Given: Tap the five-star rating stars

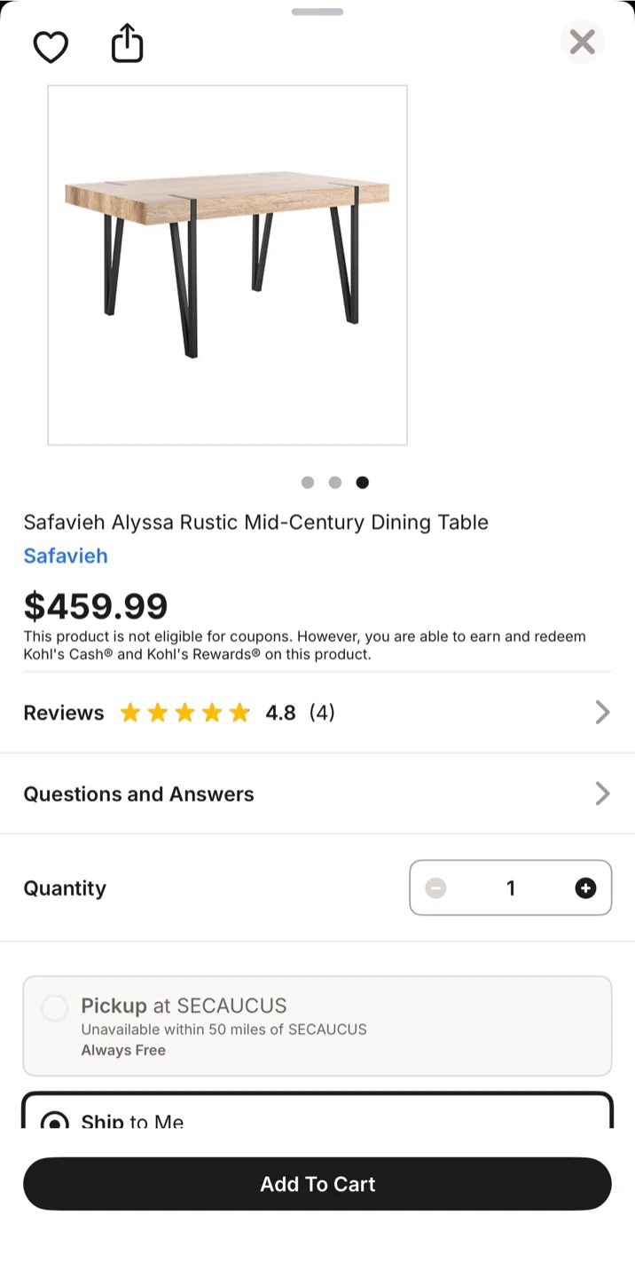Looking at the screenshot, I should 184,713.
